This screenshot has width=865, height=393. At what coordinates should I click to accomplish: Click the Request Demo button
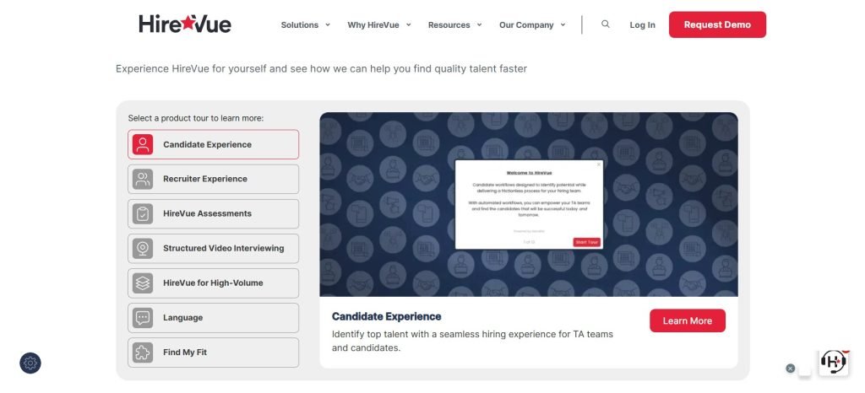pyautogui.click(x=717, y=24)
